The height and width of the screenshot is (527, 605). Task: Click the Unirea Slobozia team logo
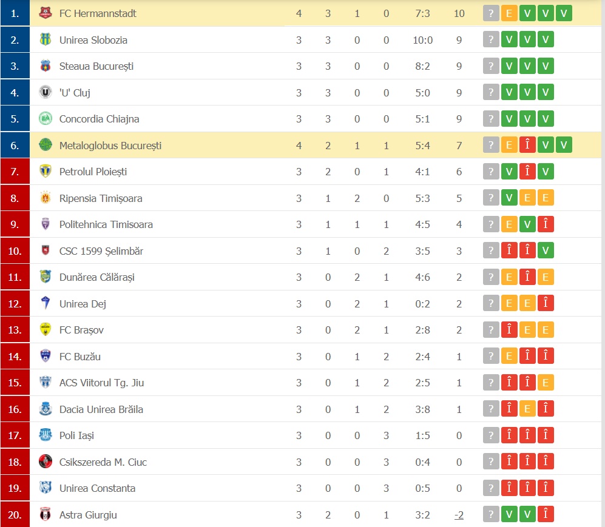(x=46, y=40)
